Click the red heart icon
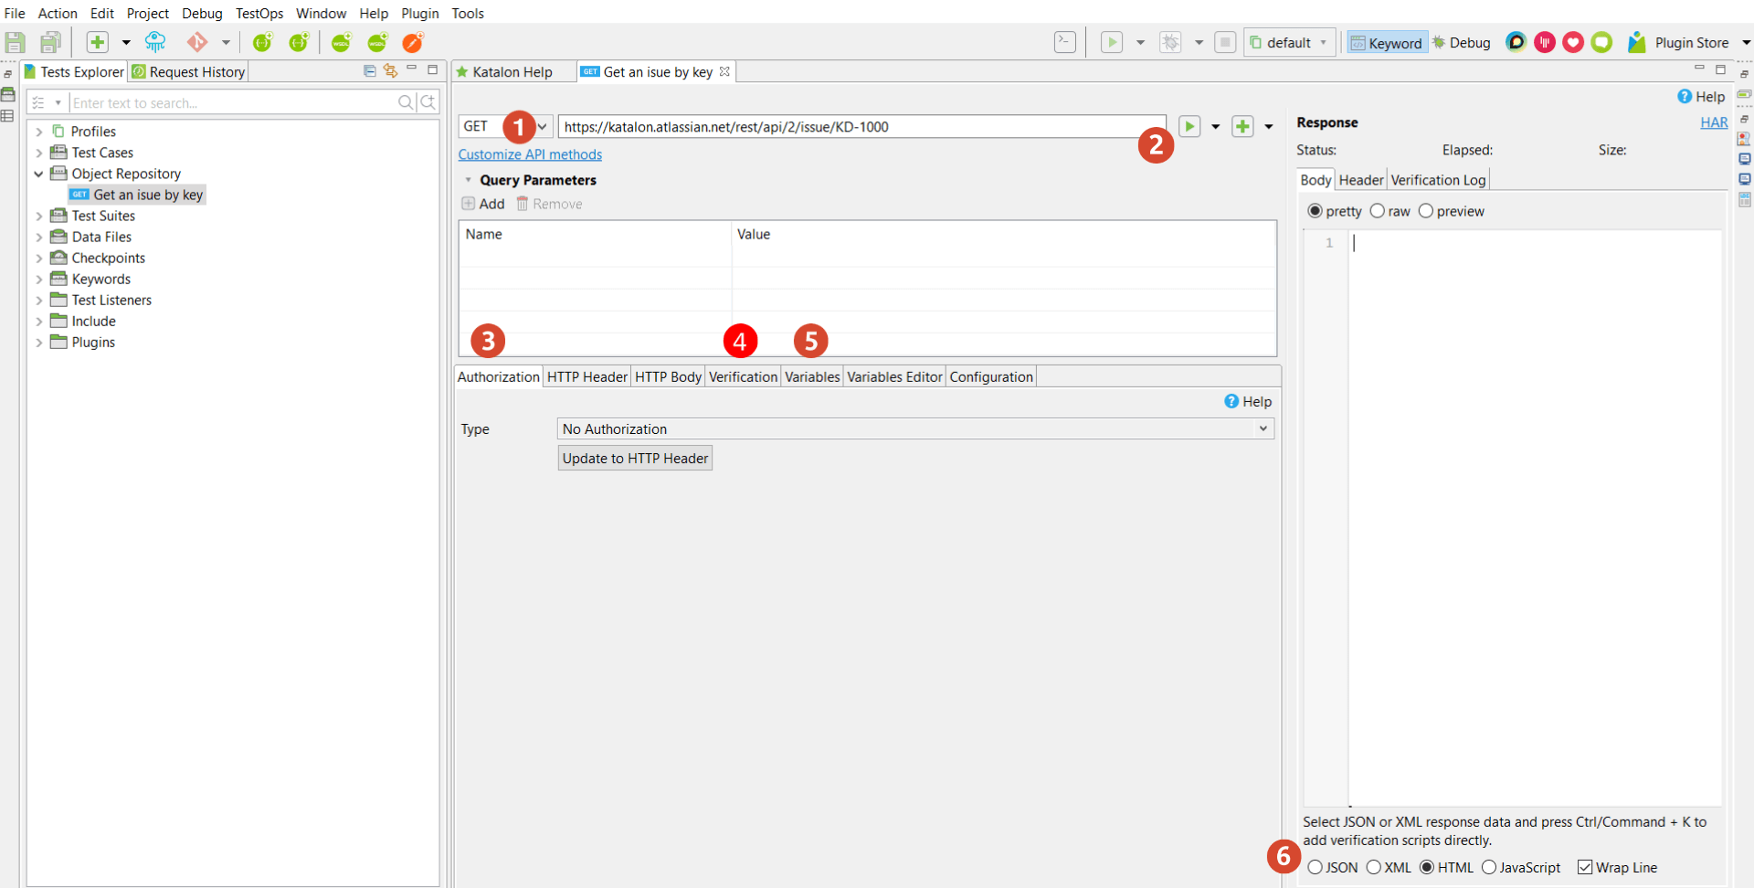The image size is (1754, 888). tap(1573, 42)
